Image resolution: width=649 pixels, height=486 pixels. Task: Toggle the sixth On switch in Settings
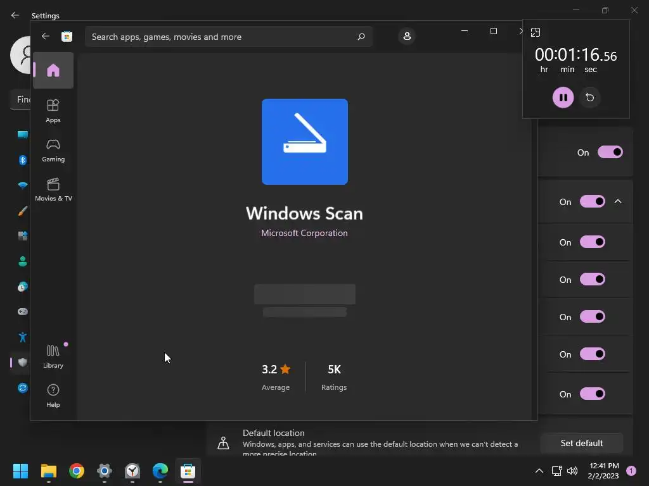[593, 354]
